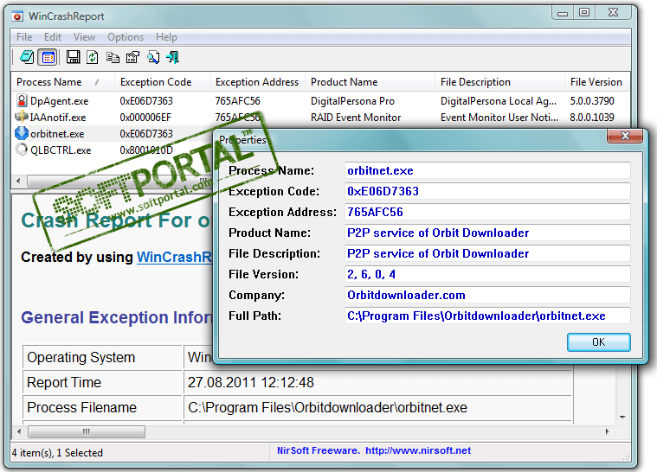Open Properties toolbar icon
Viewport: 657px width, 472px height.
click(132, 57)
